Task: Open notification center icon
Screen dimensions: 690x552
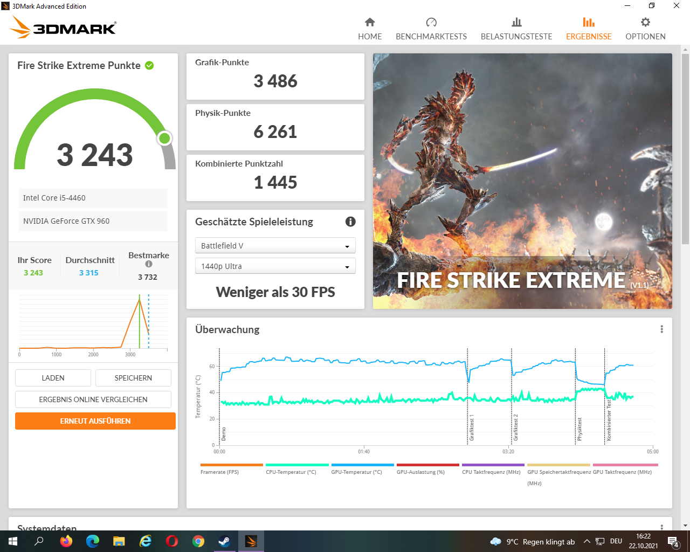Action: [673, 541]
